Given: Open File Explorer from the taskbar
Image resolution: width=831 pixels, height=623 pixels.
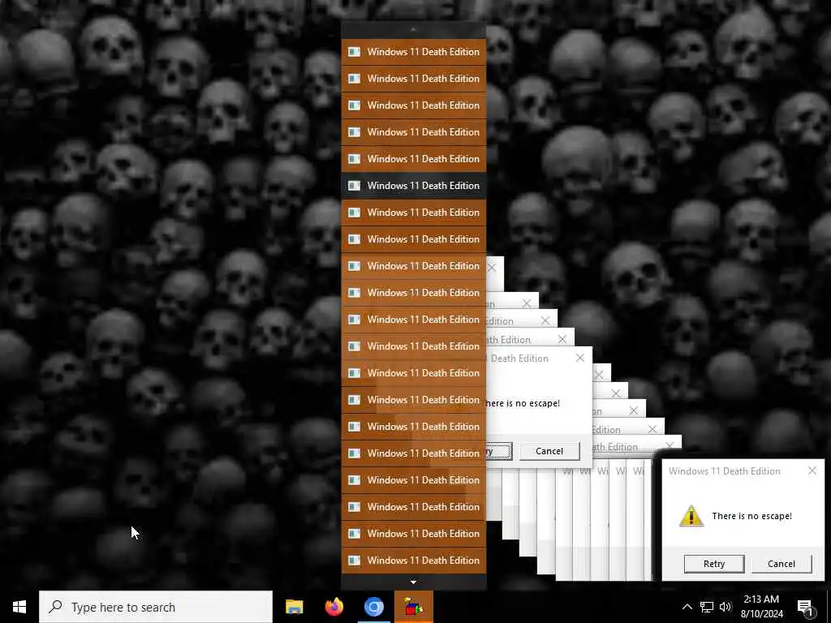Looking at the screenshot, I should (294, 607).
